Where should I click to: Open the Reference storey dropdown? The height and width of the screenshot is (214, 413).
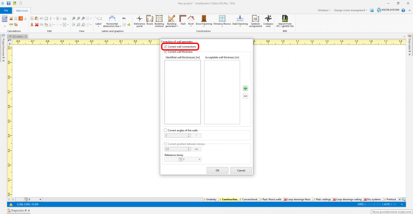click(x=200, y=160)
